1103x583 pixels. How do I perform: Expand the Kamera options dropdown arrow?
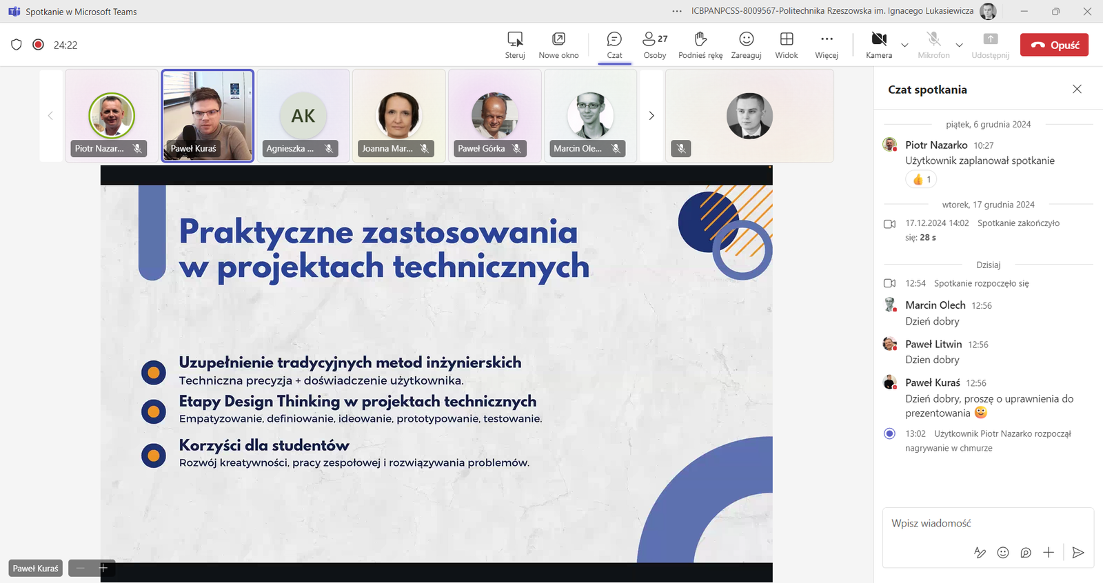[x=905, y=45]
